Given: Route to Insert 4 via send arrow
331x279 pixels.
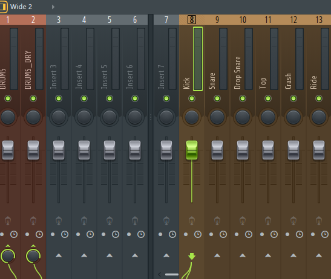Looking at the screenshot, I should click(84, 255).
